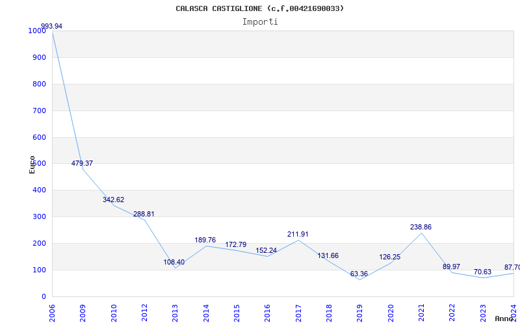The image size is (520, 325).
Task: Select the 2020 year axis label
Action: (391, 313)
